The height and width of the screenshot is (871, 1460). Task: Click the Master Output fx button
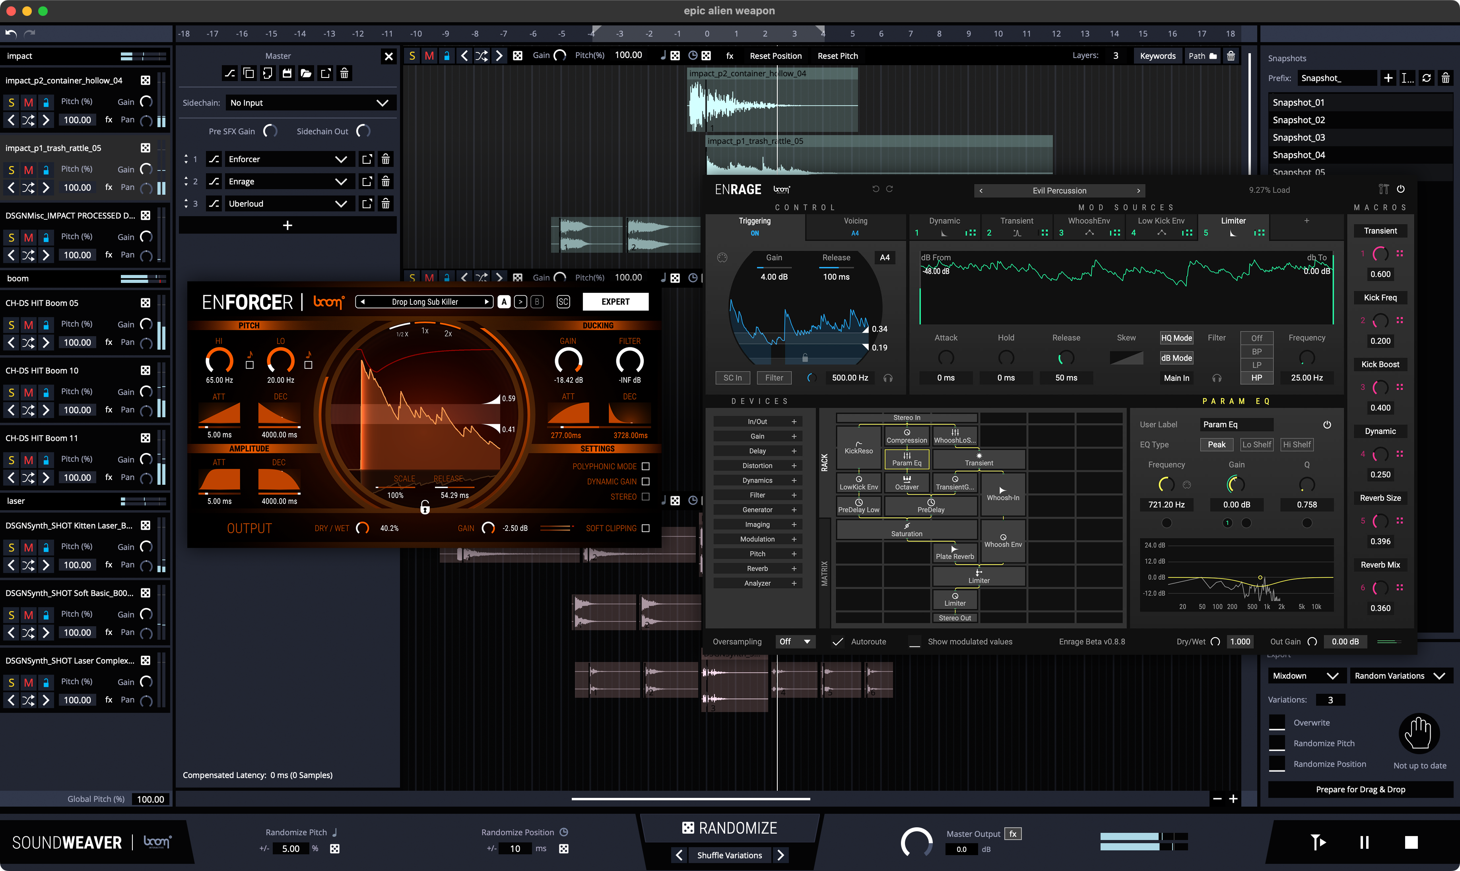point(1012,833)
